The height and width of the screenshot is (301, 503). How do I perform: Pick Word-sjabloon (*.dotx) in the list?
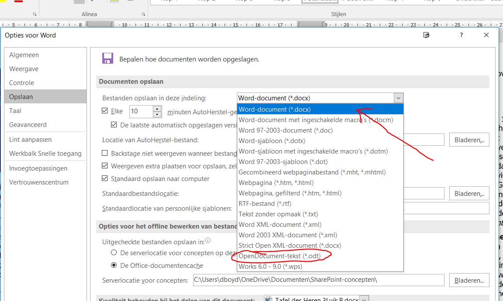click(320, 141)
